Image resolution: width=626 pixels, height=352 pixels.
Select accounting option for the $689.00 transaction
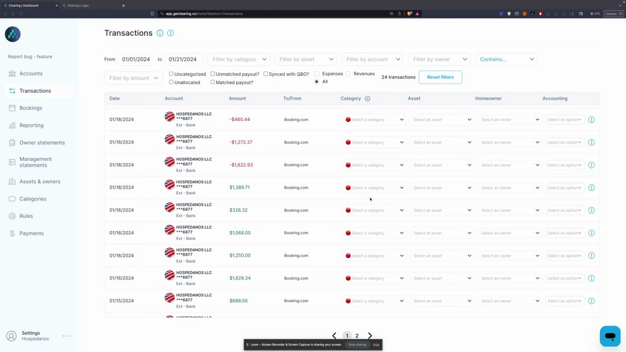pos(565,301)
